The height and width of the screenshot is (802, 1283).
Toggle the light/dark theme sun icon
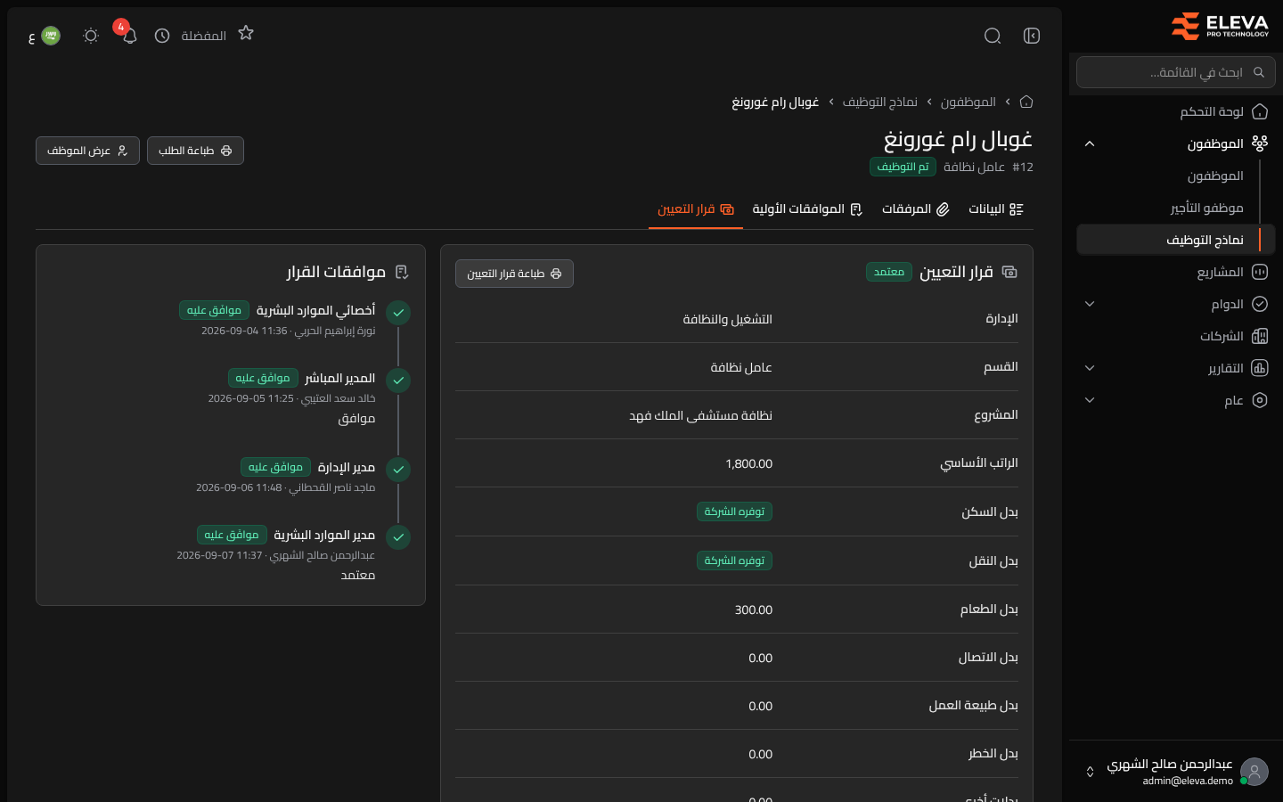[91, 36]
